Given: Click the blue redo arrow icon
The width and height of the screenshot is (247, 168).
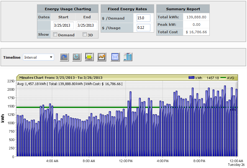Looking at the screenshot, I should pos(64,57).
